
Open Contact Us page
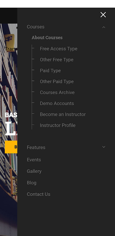[38, 194]
